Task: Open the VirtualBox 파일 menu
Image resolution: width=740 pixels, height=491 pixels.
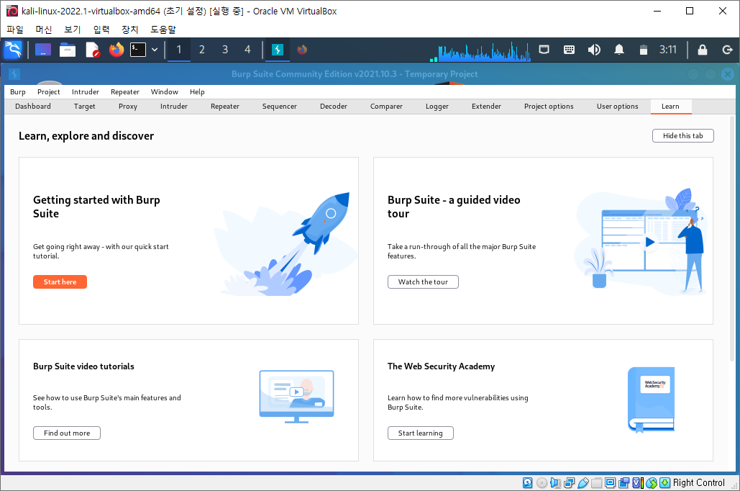Action: pyautogui.click(x=15, y=30)
